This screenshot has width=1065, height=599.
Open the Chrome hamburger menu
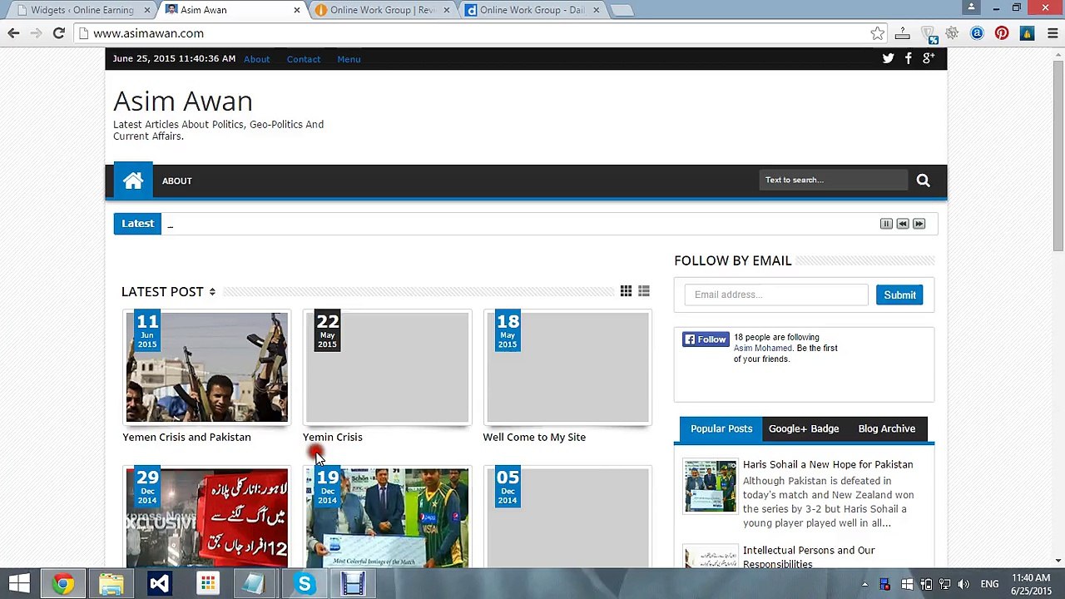click(1053, 33)
